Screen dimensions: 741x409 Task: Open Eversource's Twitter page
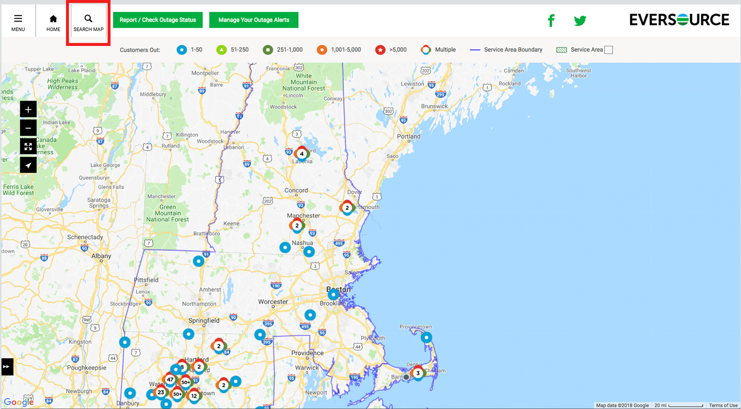pos(580,20)
